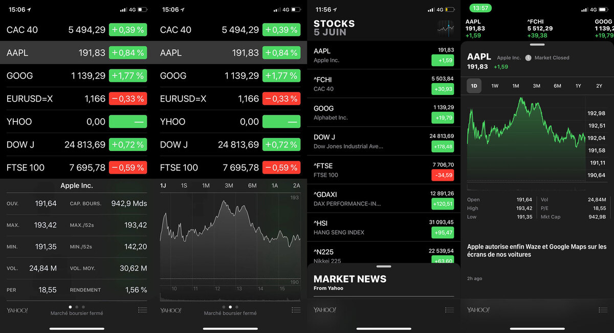Open list icon on AAPL detail card screen
The image size is (614, 333).
pyautogui.click(x=603, y=310)
